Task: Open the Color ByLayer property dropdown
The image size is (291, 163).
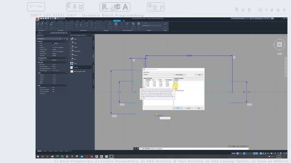Action: [60, 43]
